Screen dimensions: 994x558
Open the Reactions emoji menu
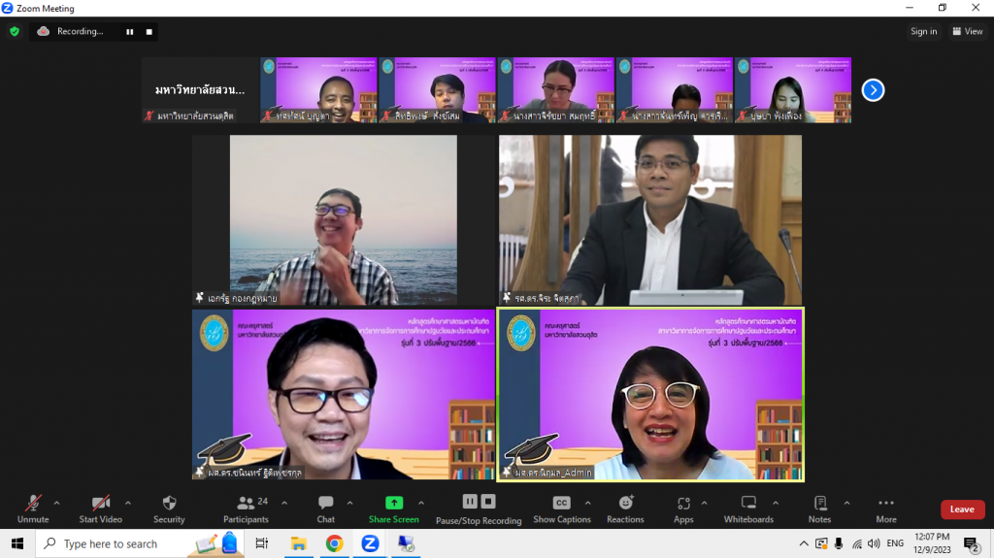[x=626, y=503]
